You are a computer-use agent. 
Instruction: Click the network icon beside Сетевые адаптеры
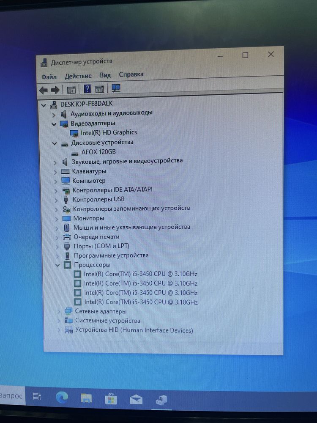[68, 311]
